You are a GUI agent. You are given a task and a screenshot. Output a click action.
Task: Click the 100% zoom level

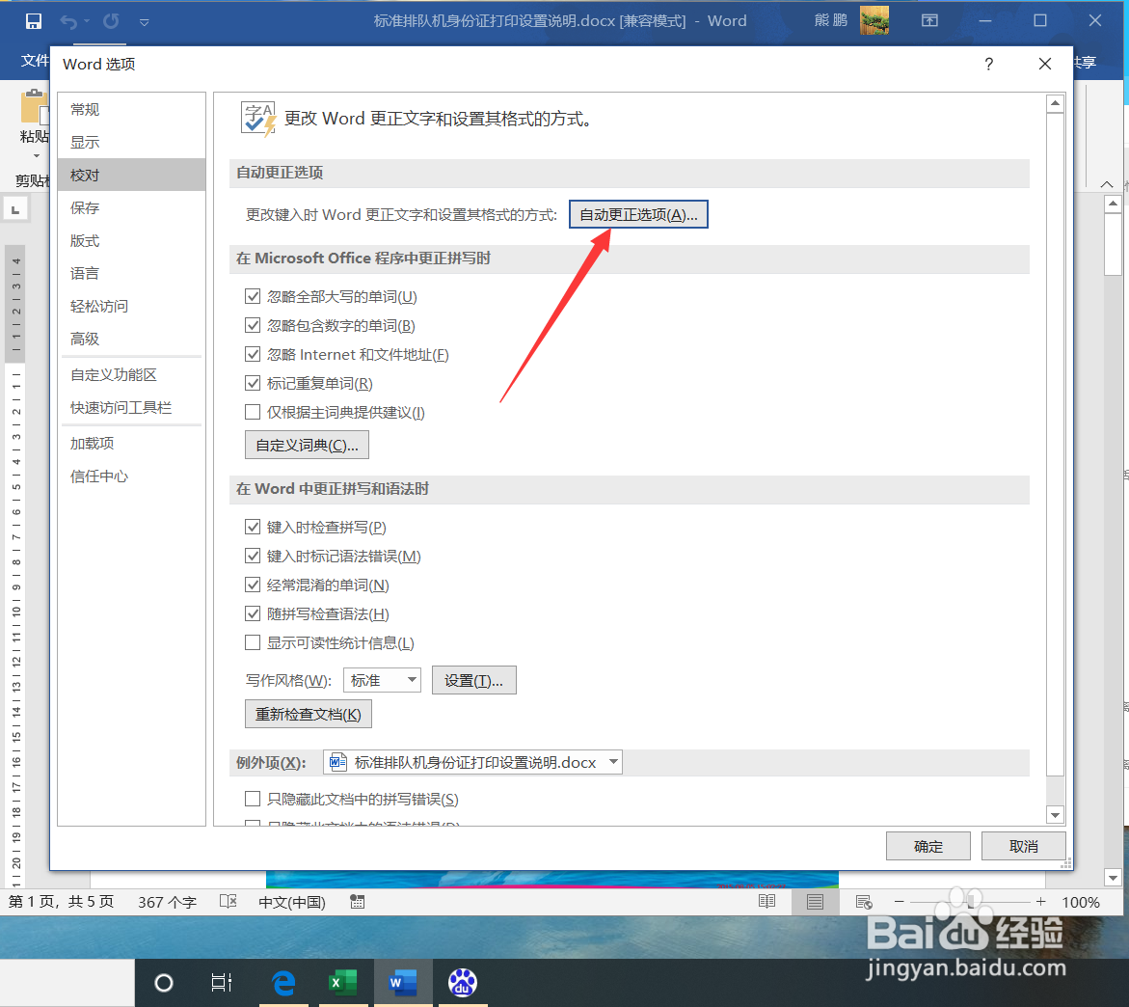pyautogui.click(x=1080, y=903)
